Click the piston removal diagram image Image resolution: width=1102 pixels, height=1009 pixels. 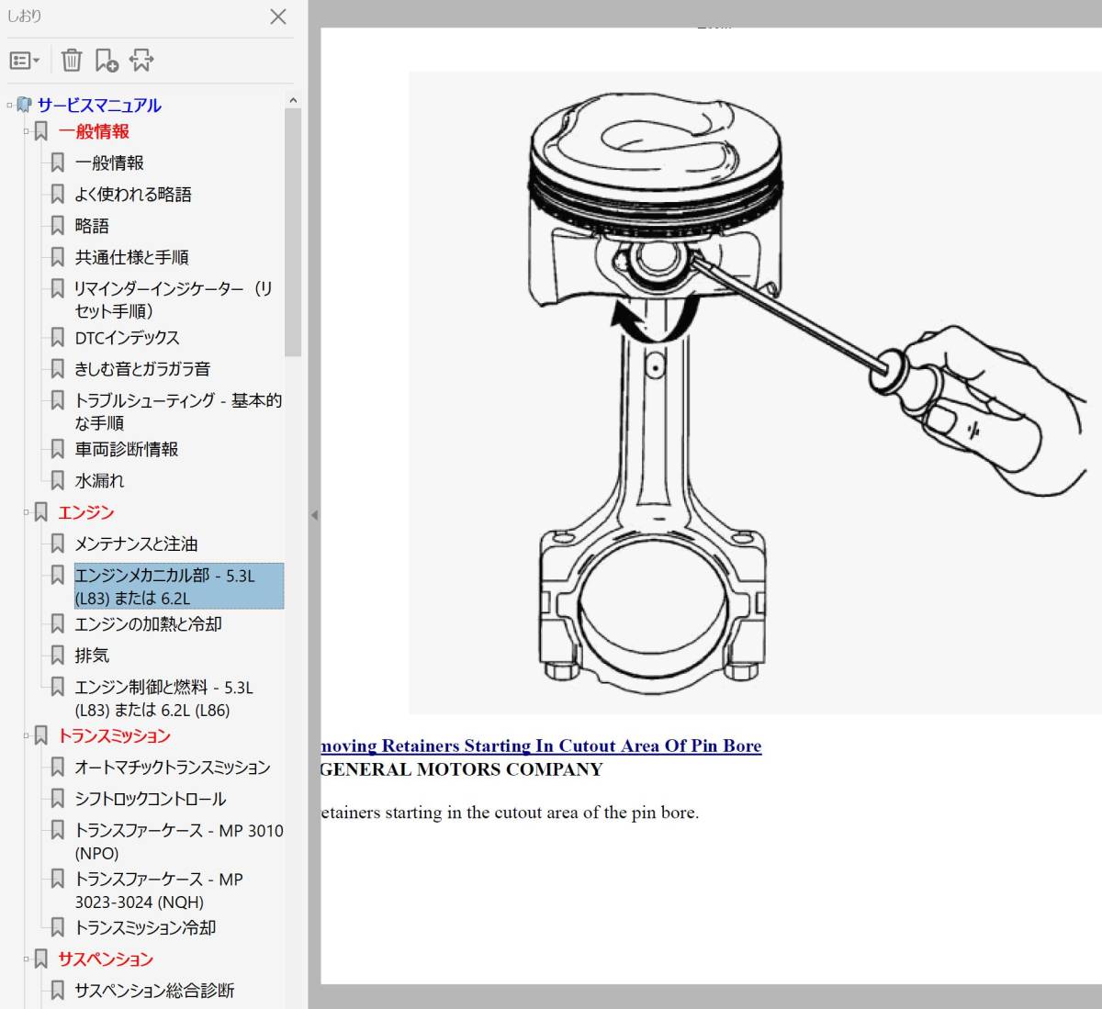tap(753, 393)
